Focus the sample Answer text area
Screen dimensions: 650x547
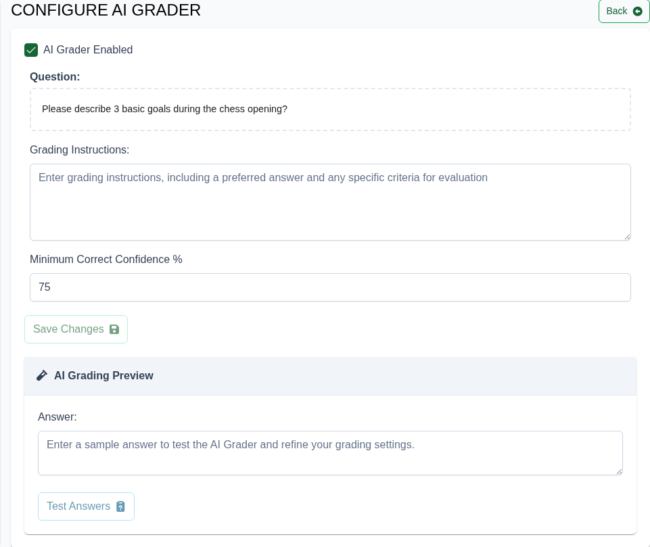(x=330, y=453)
